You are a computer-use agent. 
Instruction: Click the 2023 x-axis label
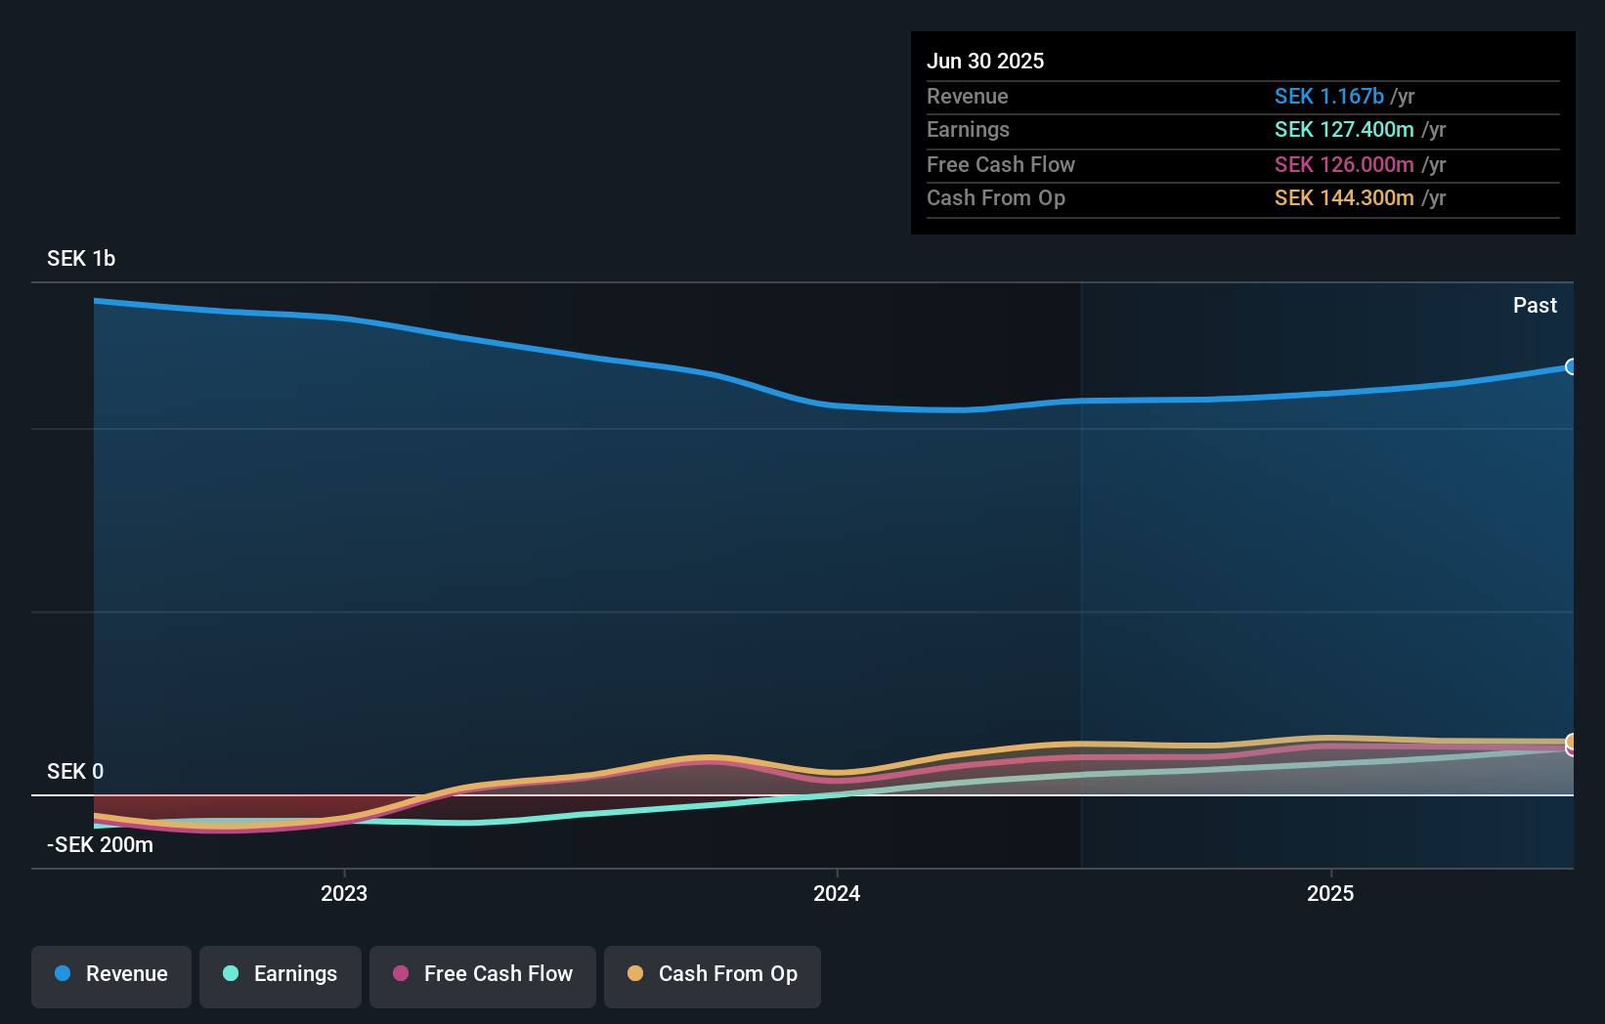click(344, 893)
